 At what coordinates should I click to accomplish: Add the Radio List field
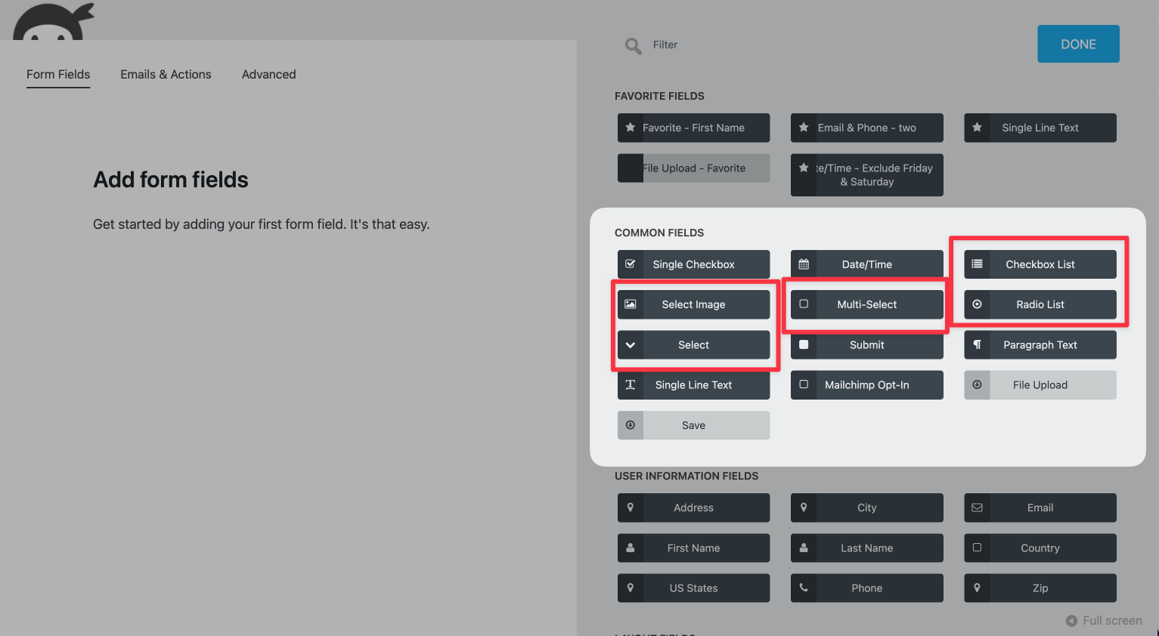[1040, 304]
